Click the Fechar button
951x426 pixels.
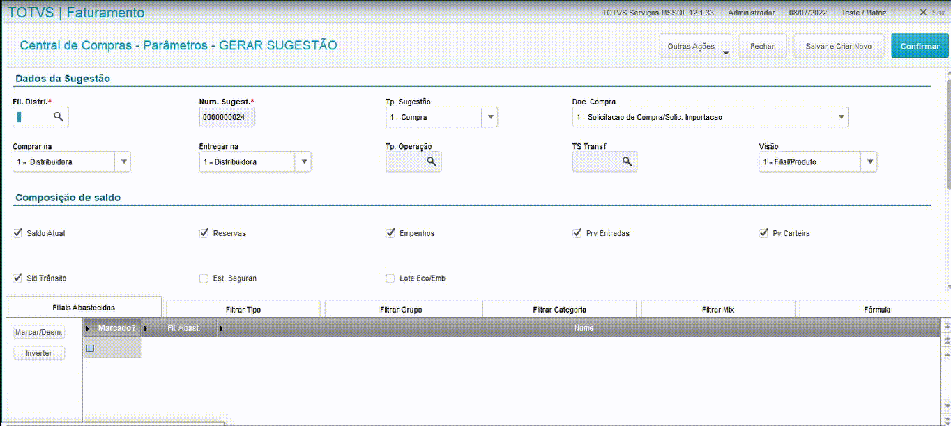(x=762, y=46)
